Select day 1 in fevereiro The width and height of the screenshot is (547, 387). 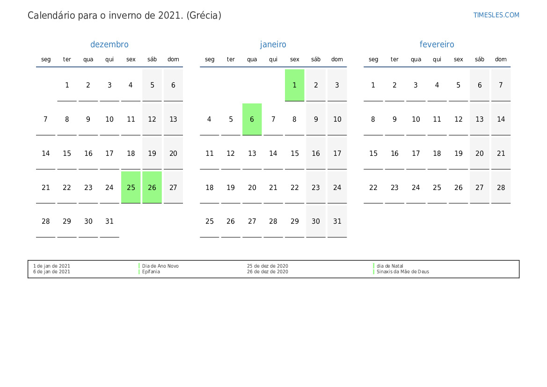(373, 85)
